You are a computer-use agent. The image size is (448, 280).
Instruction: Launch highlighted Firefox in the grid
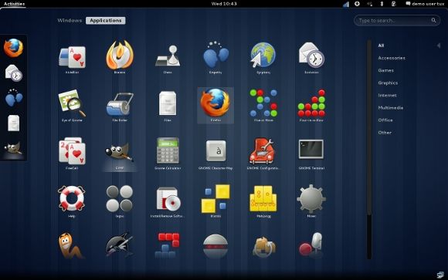216,106
